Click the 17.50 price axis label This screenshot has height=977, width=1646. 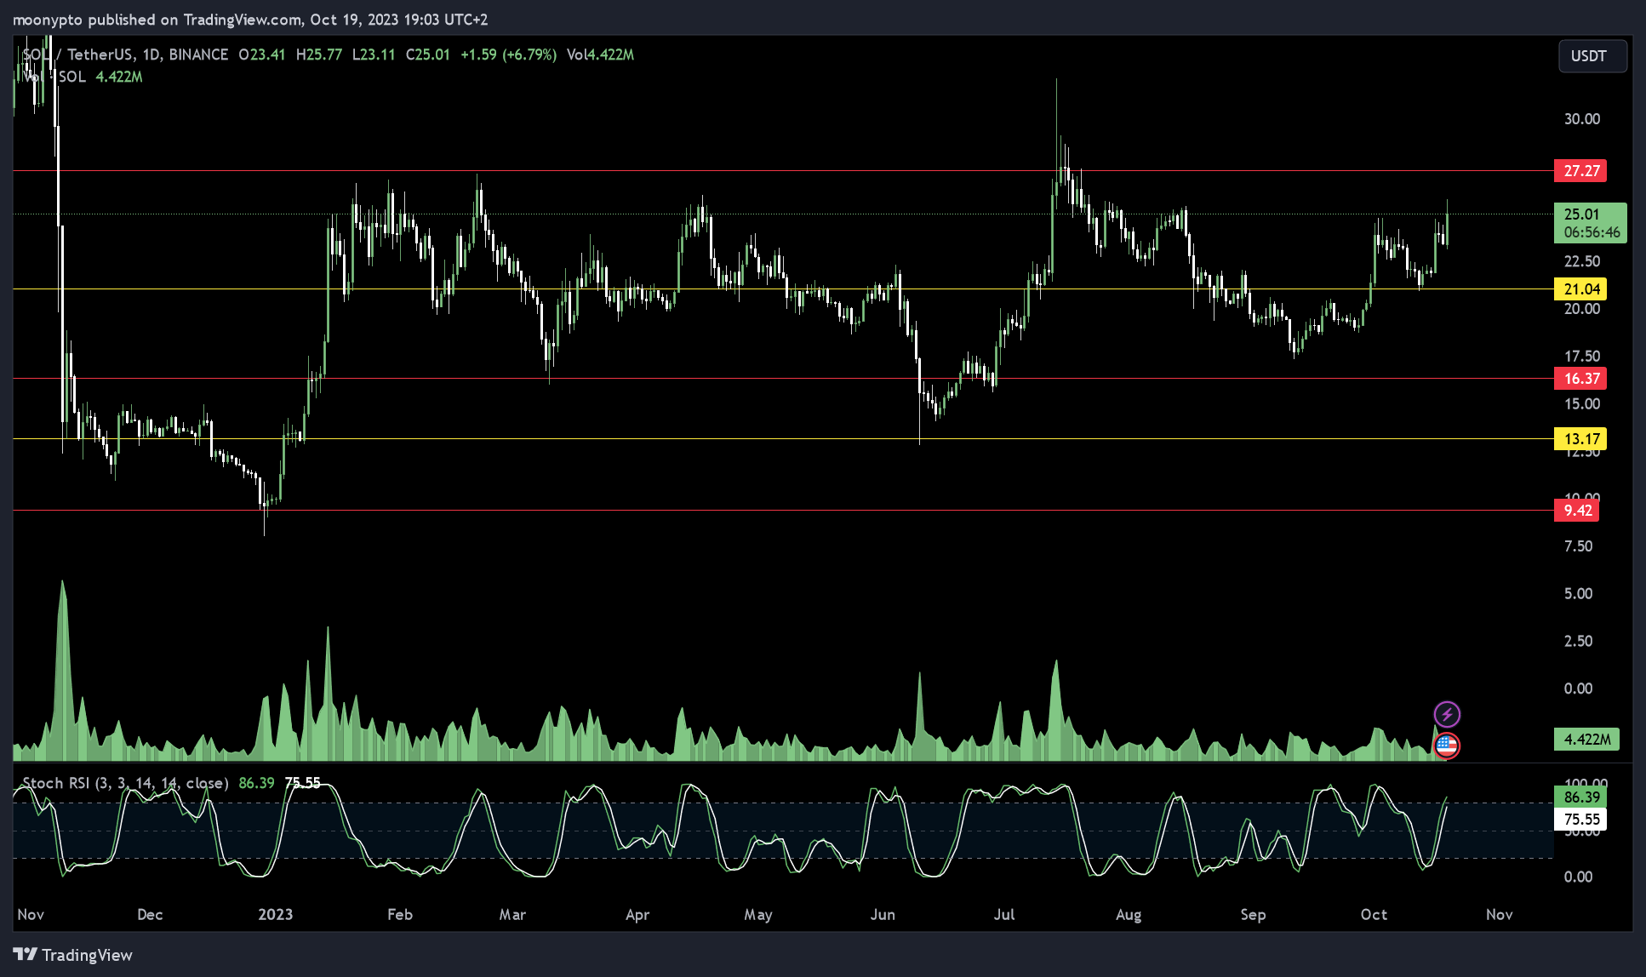1581,357
